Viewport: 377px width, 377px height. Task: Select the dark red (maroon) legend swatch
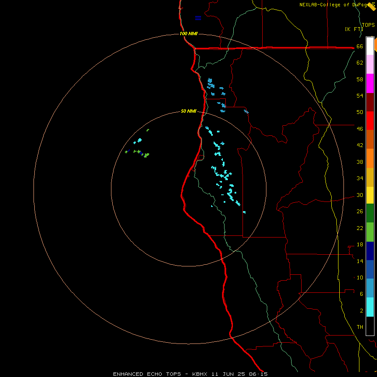(370, 102)
